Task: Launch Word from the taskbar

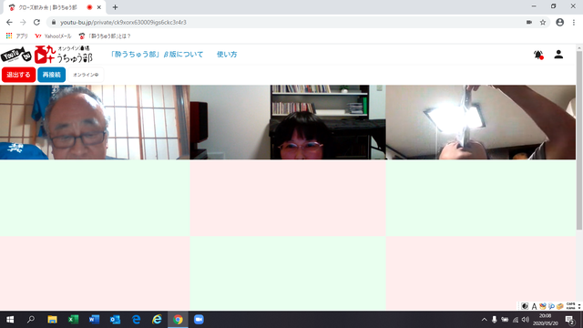Action: click(94, 320)
